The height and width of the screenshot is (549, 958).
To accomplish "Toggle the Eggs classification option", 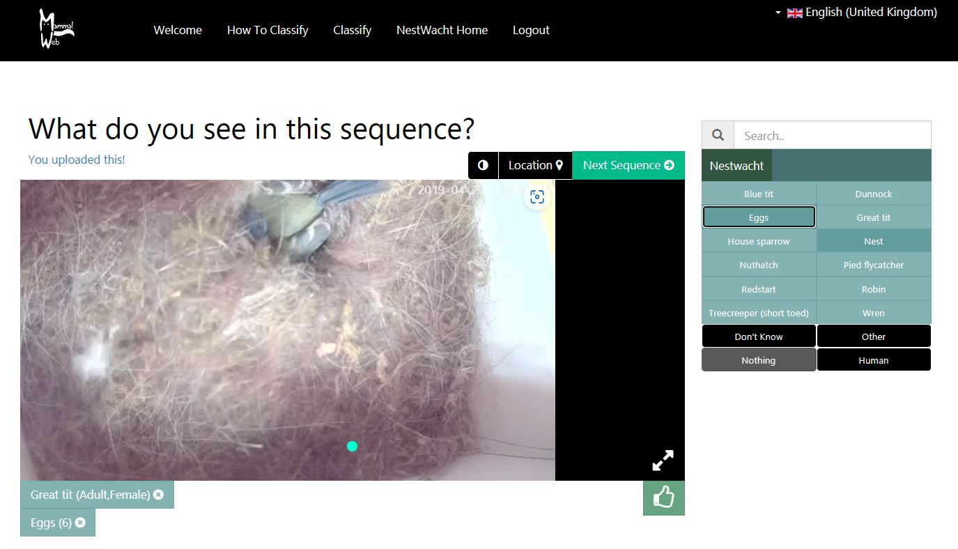I will point(759,217).
